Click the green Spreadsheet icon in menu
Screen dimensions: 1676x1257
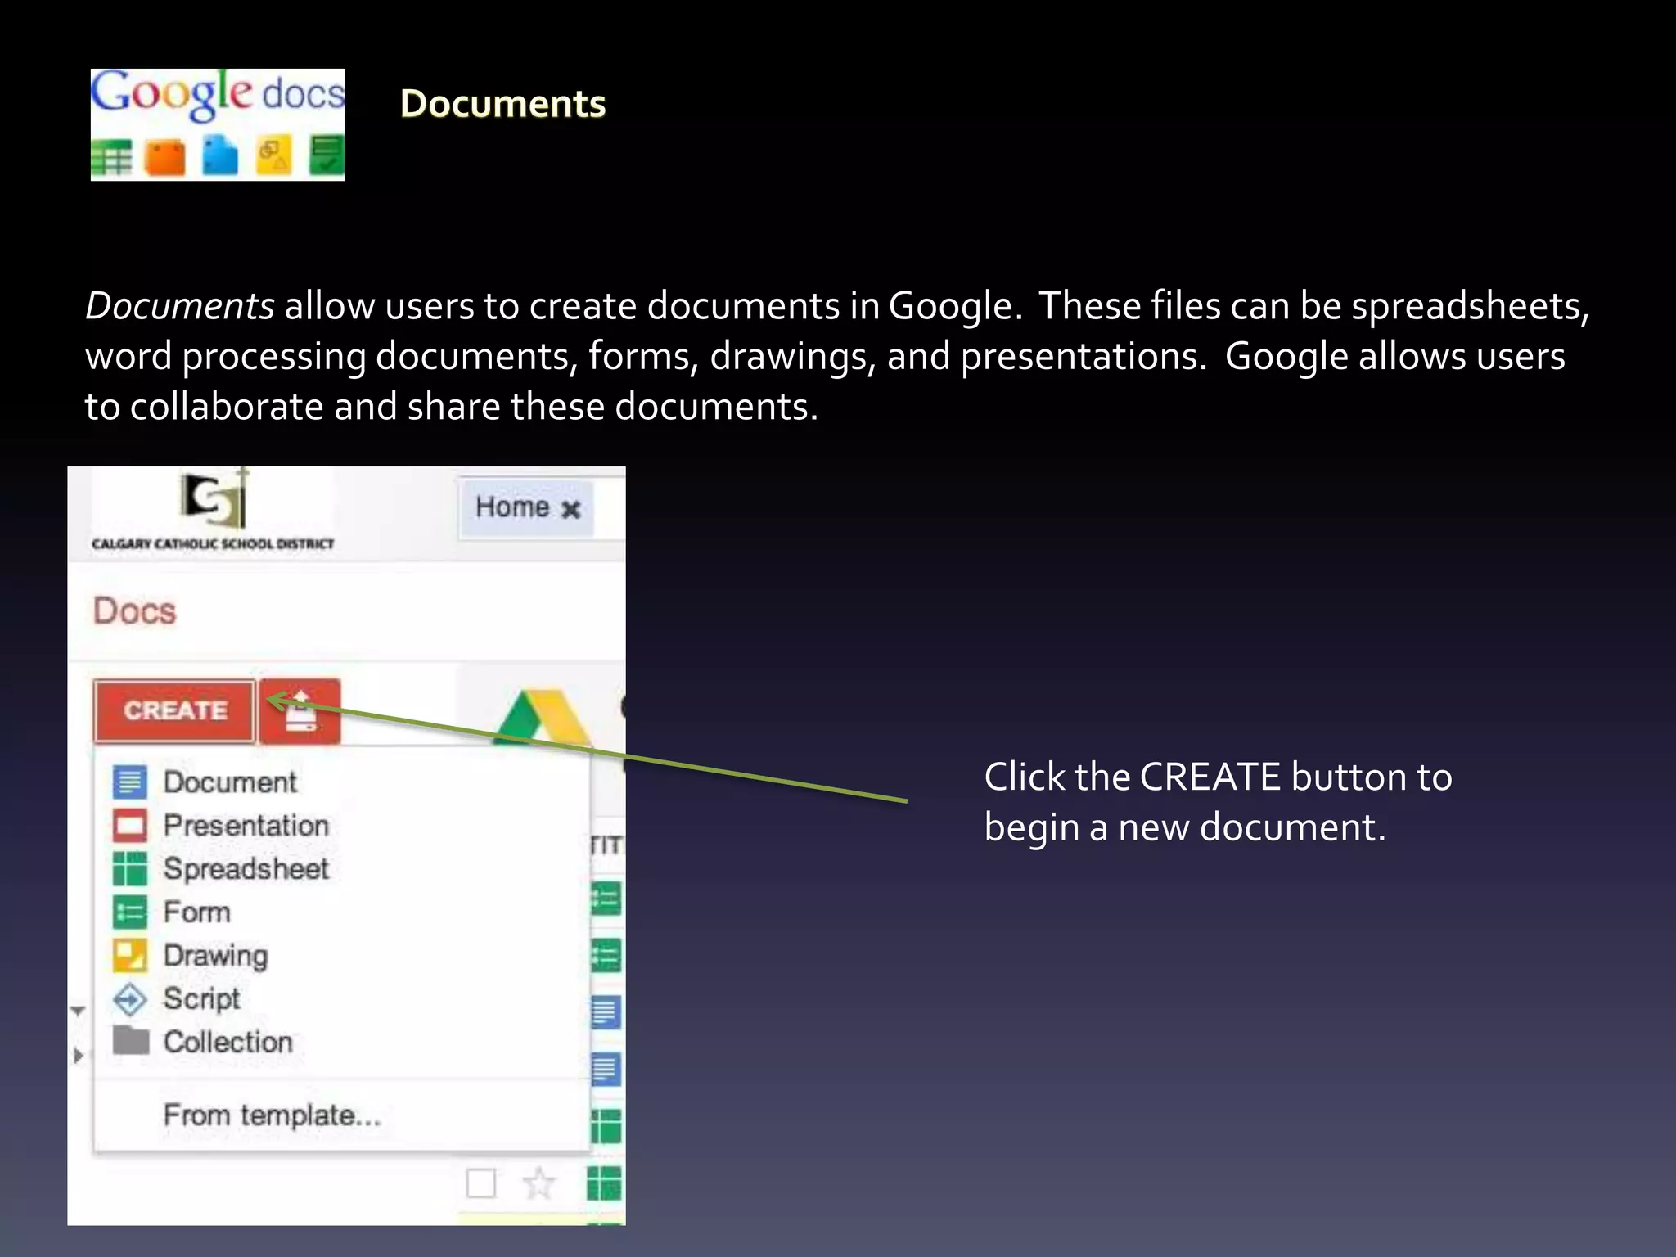pos(130,868)
